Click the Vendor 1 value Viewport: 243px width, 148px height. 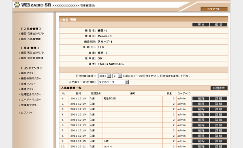(105, 36)
